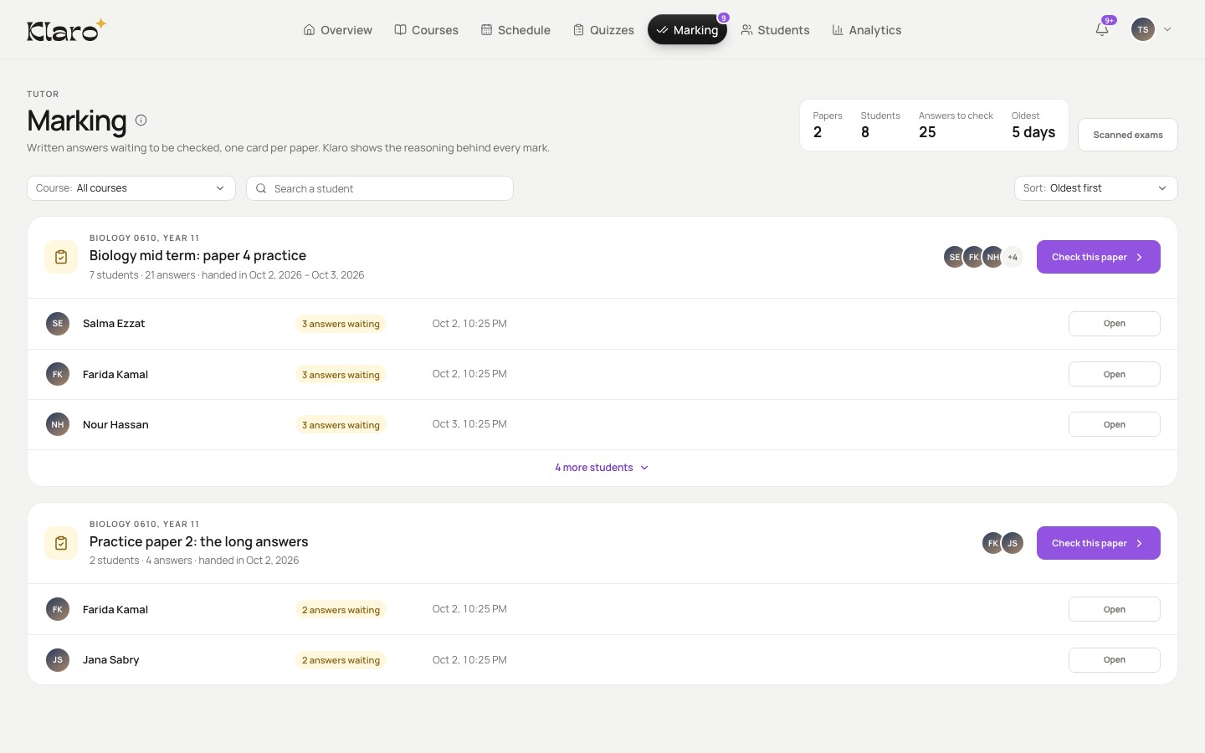Open the notifications bell
The height and width of the screenshot is (753, 1205).
click(x=1102, y=29)
